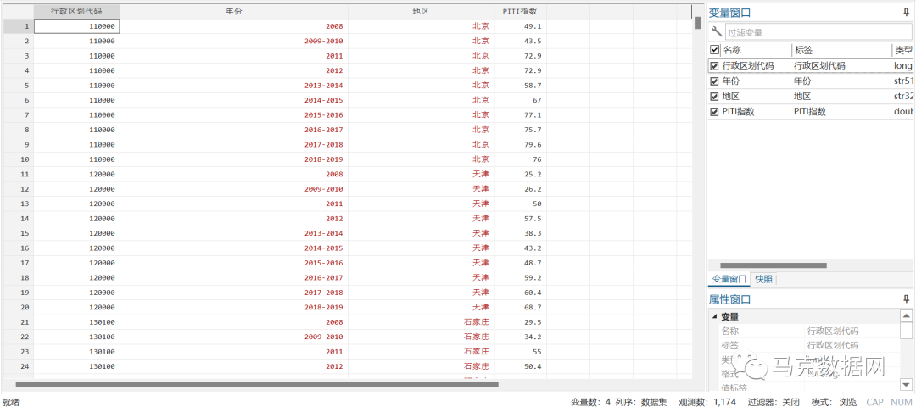Image resolution: width=916 pixels, height=407 pixels.
Task: Click the 标签 property row in properties
Action: tap(809, 345)
